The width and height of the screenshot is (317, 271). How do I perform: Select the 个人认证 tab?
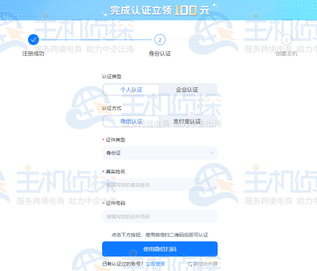131,89
